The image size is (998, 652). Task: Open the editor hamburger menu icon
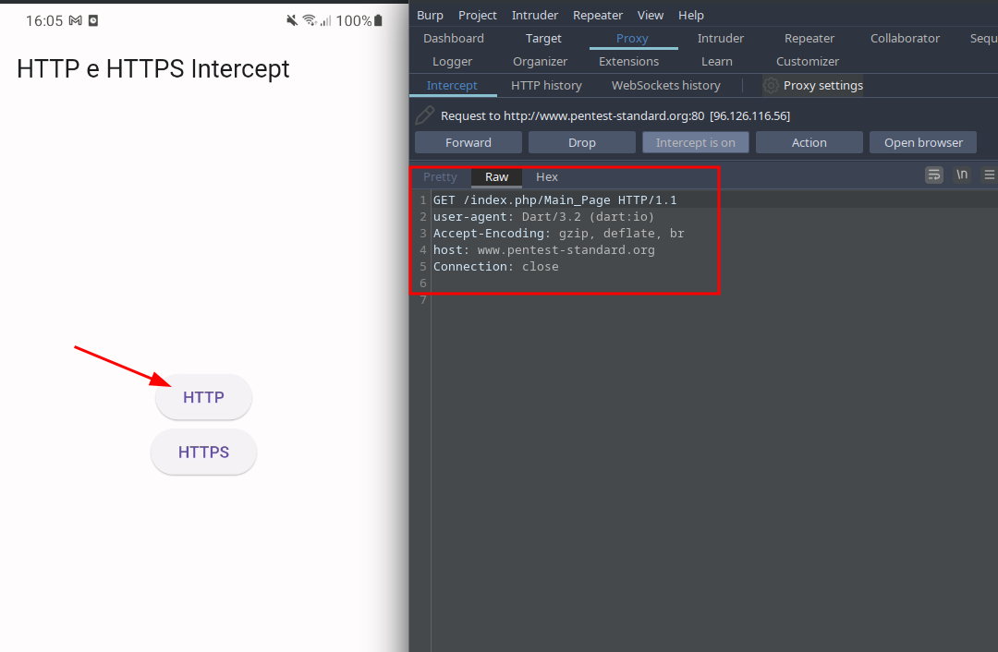point(989,175)
